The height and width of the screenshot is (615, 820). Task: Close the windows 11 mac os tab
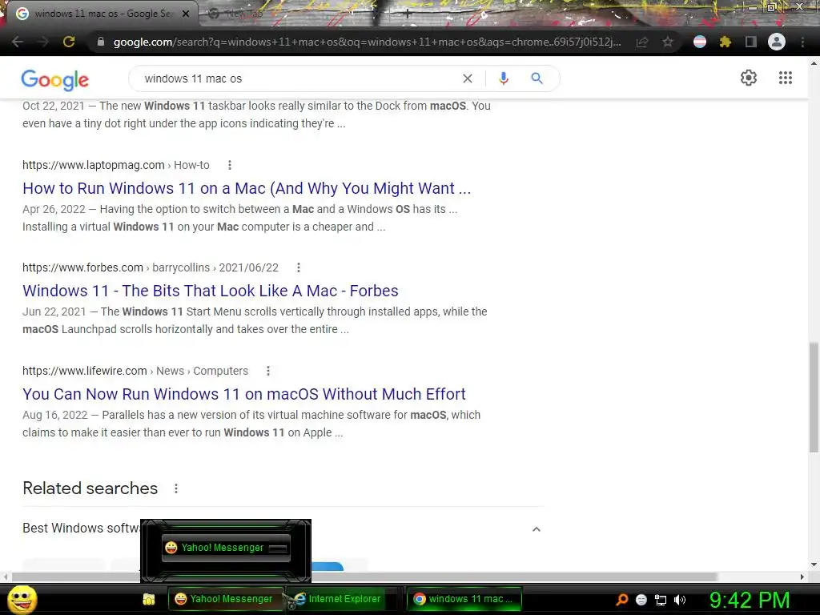click(186, 14)
